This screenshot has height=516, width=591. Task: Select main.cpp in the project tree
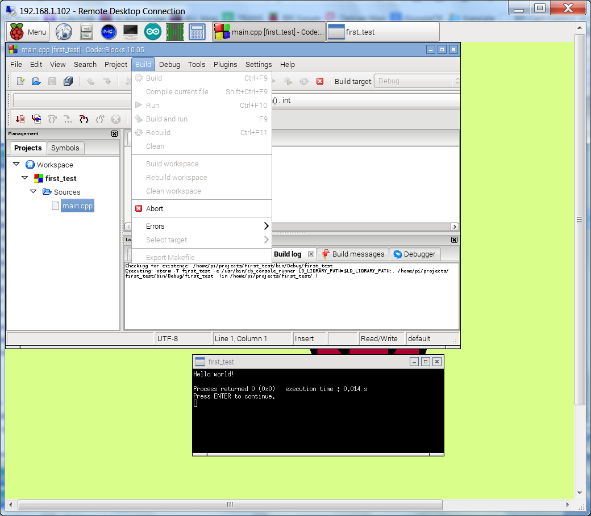tap(77, 205)
